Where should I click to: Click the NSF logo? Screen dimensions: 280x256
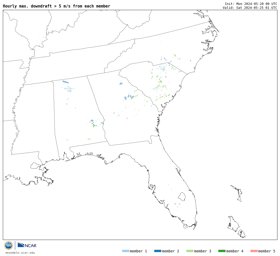pyautogui.click(x=8, y=245)
